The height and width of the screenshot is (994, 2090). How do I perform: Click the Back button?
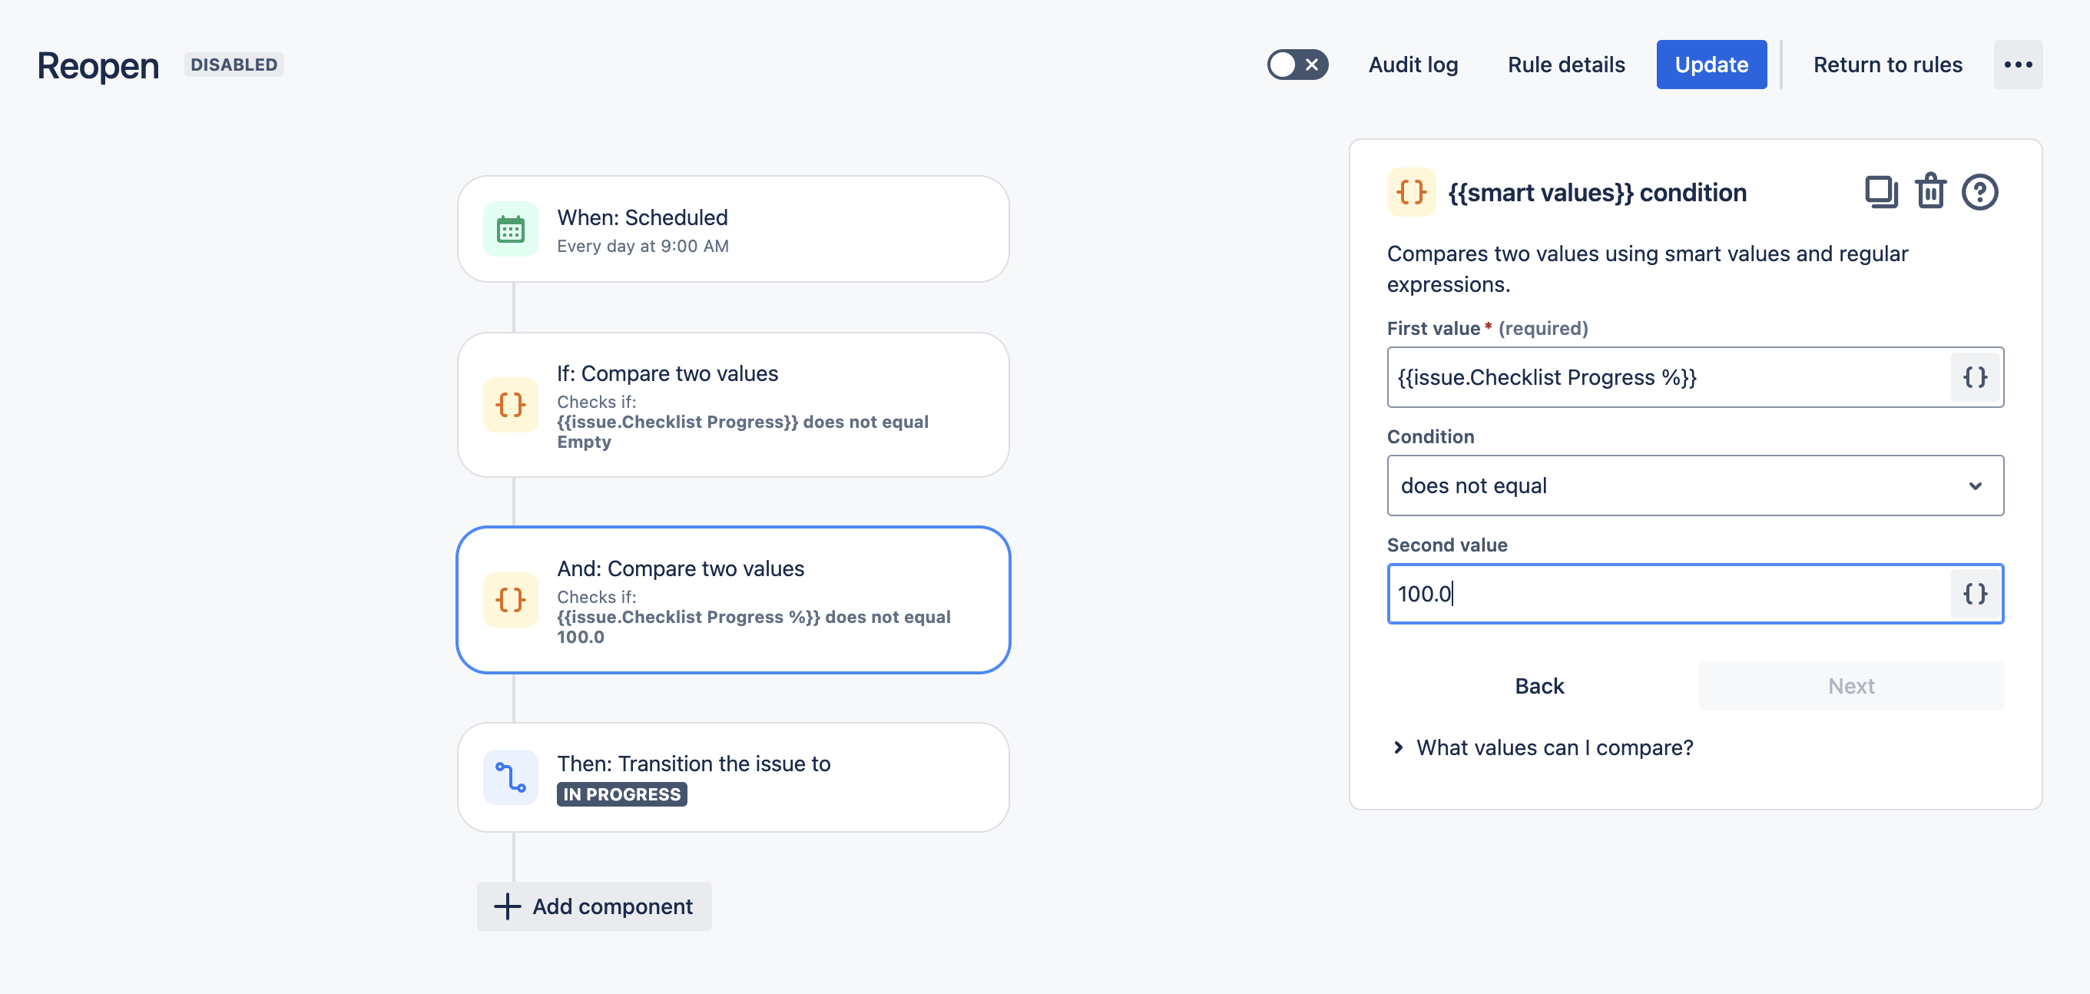[1539, 687]
